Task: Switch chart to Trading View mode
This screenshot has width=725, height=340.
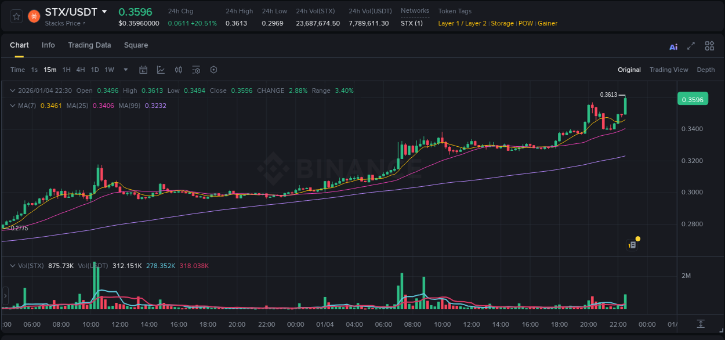Action: click(x=669, y=70)
